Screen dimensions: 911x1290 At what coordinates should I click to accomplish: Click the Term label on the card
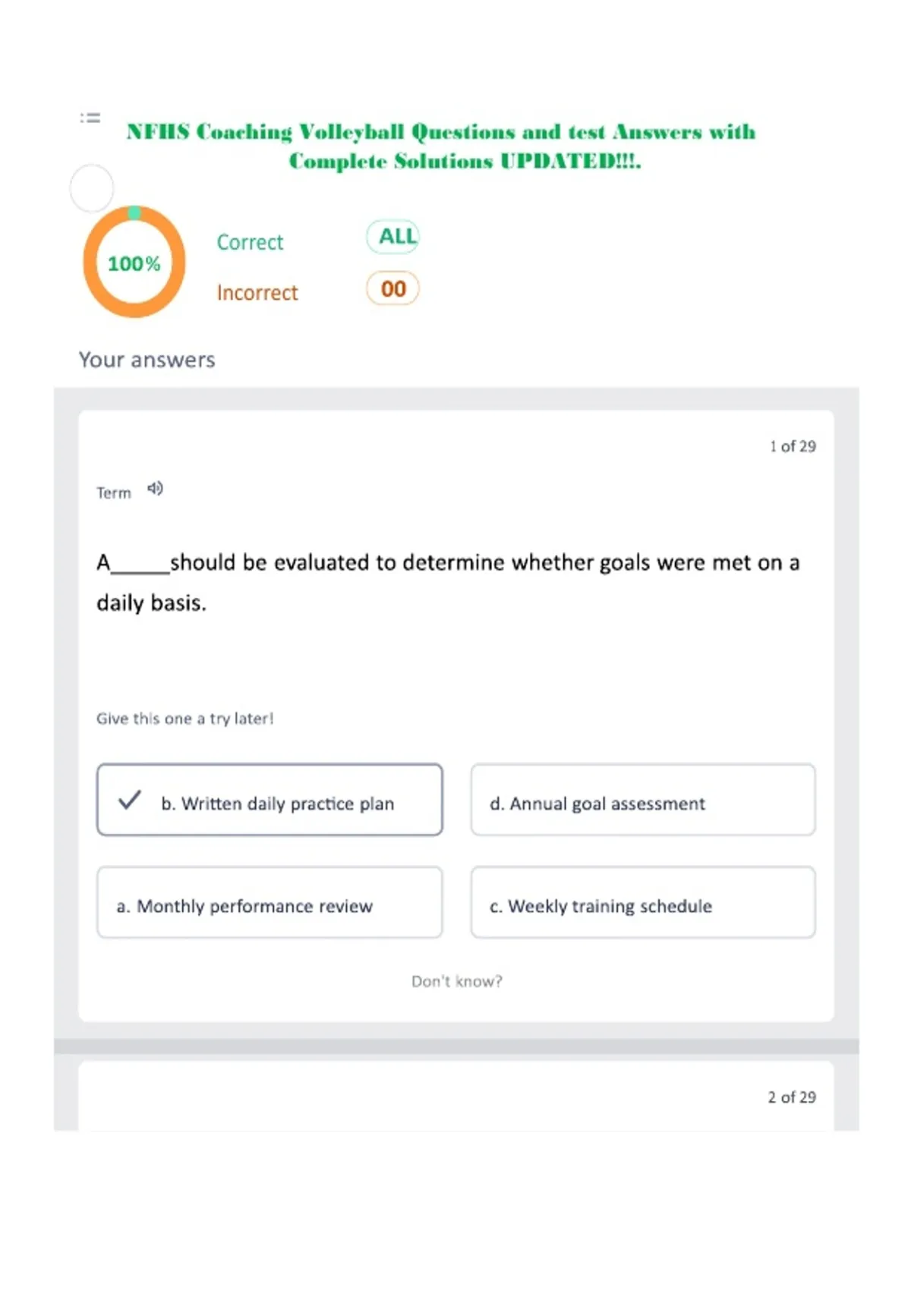114,493
